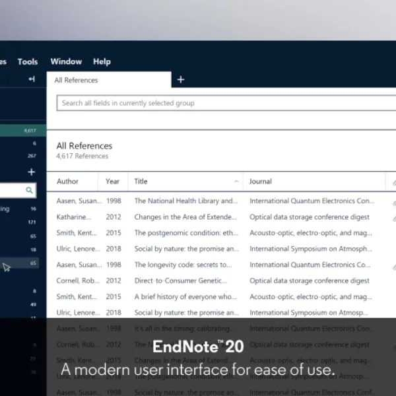Click '4,617 References' count under heading
Screen dimensions: 396x396
pyautogui.click(x=82, y=156)
